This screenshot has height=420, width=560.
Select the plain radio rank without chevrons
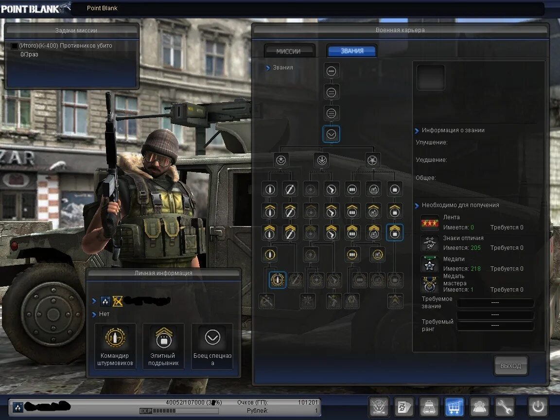point(373,189)
